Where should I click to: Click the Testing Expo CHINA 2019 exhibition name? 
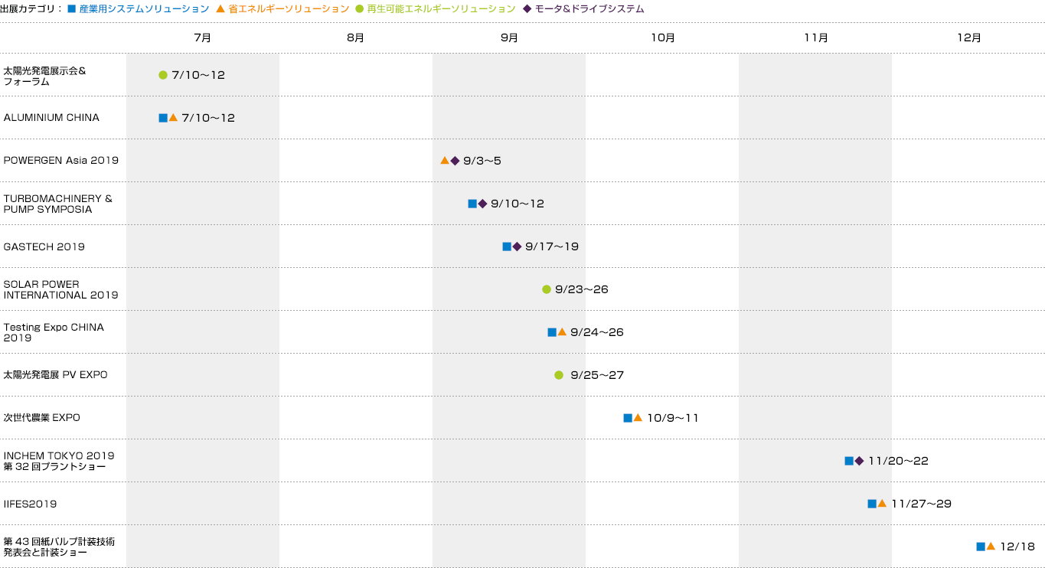tap(54, 332)
